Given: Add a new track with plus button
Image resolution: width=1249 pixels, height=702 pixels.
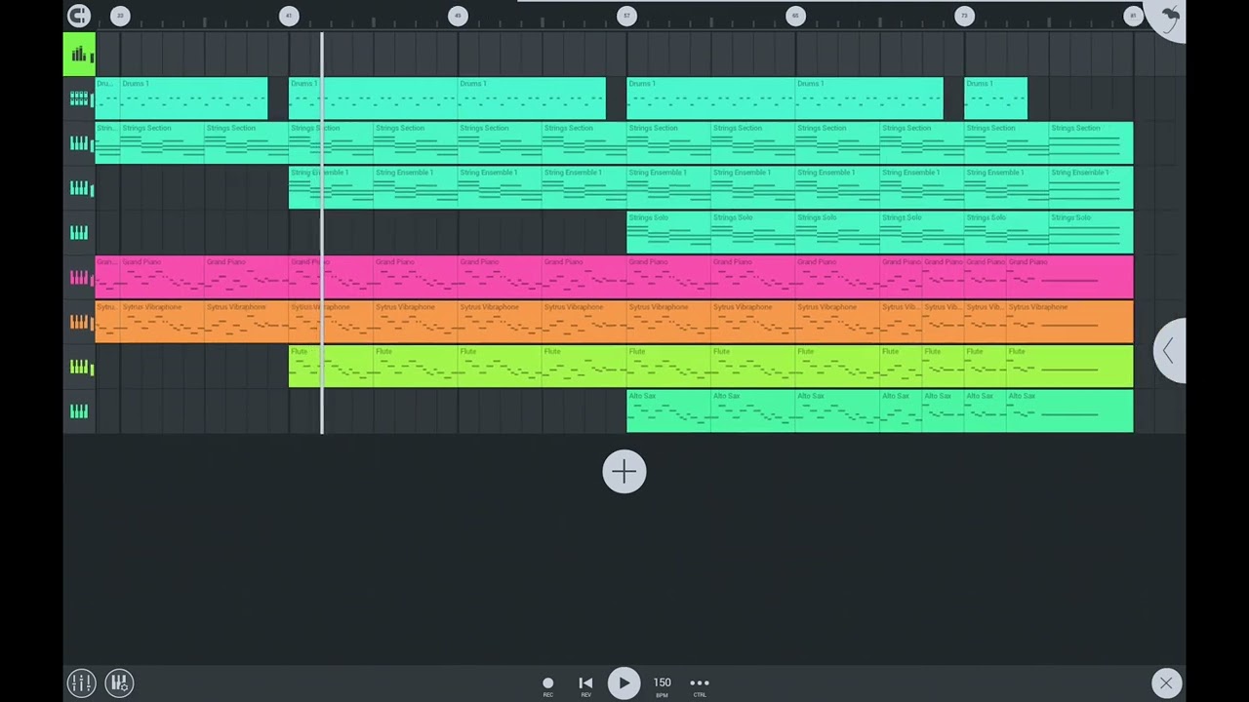Looking at the screenshot, I should [x=624, y=472].
